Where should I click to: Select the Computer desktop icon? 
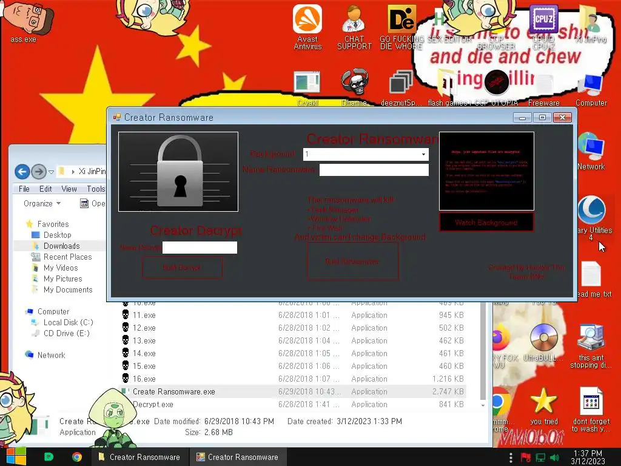[591, 89]
